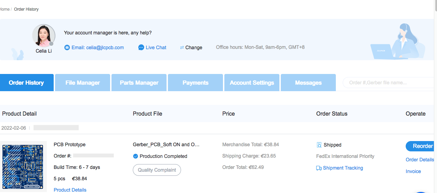Click the Quality Complaint button

click(x=157, y=170)
